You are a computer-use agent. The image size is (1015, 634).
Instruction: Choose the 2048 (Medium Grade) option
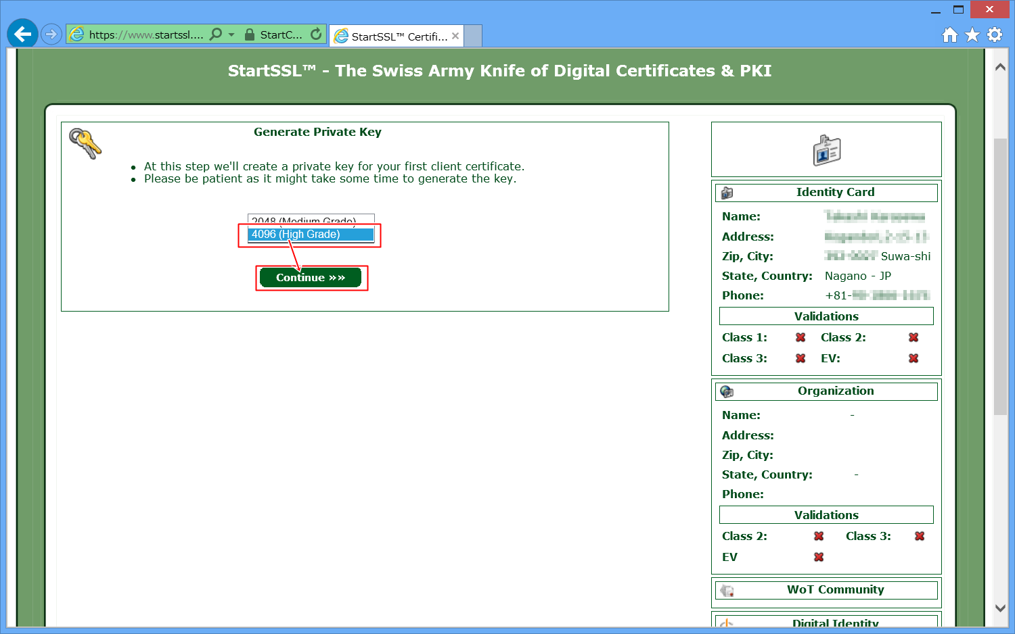click(x=310, y=220)
